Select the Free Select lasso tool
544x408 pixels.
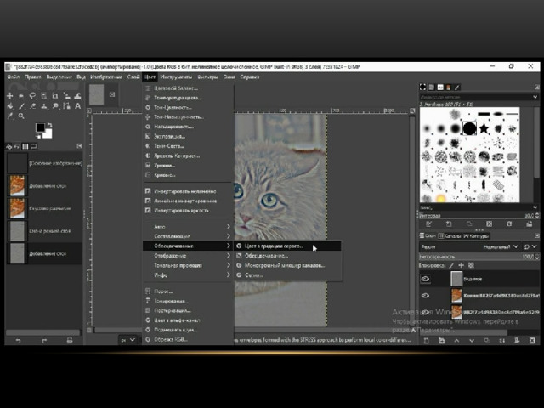(x=32, y=96)
